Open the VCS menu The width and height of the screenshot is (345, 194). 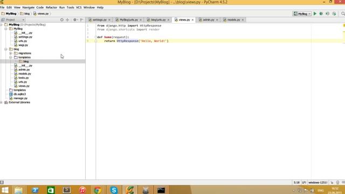coord(79,8)
